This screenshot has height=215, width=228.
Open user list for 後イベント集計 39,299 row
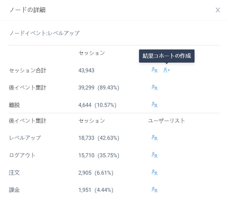point(154,87)
